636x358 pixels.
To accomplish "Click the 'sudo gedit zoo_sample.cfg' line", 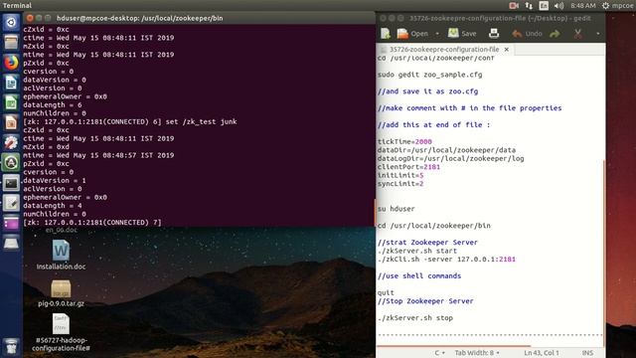I will pyautogui.click(x=430, y=75).
